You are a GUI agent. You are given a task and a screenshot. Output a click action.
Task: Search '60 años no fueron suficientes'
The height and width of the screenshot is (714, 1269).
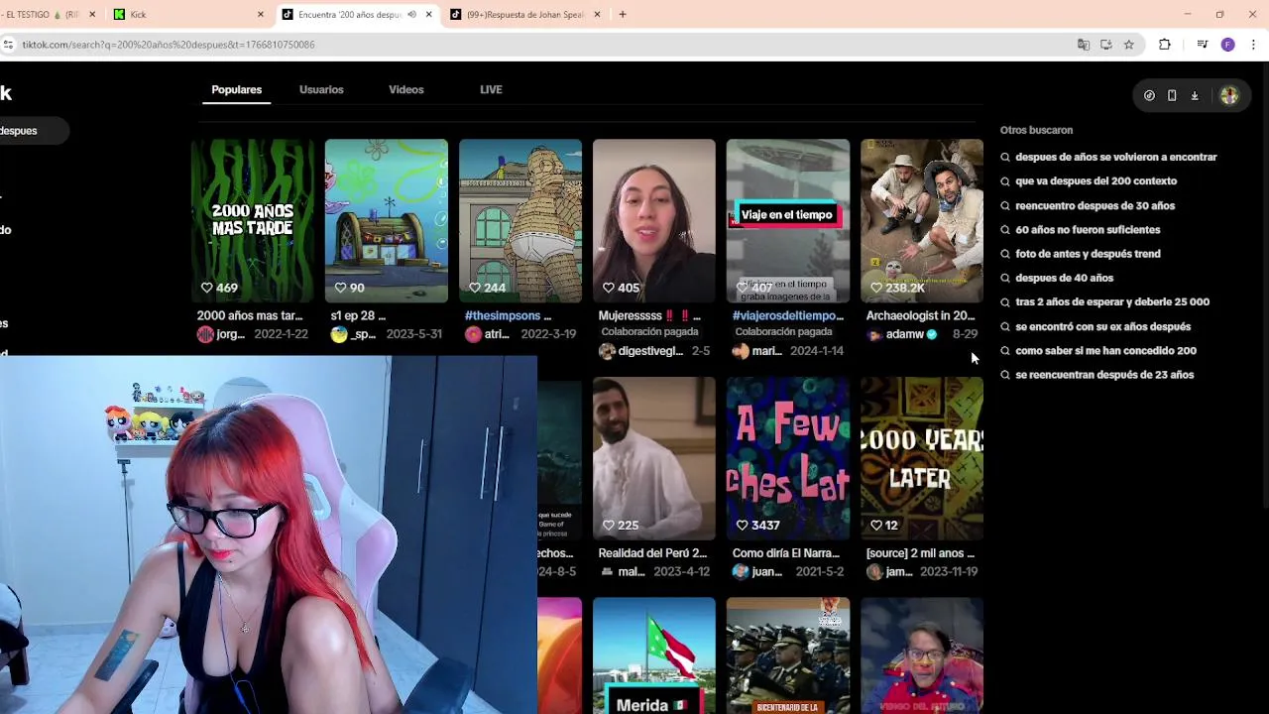point(1088,229)
